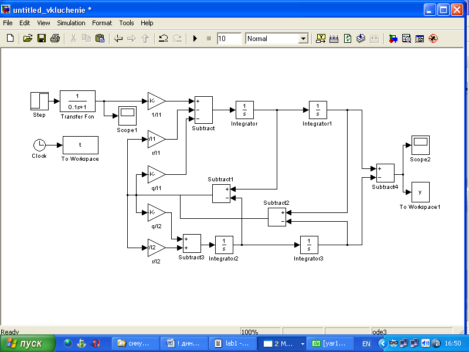This screenshot has width=469, height=352.
Task: Open a model with the folder icon
Action: tap(28, 38)
